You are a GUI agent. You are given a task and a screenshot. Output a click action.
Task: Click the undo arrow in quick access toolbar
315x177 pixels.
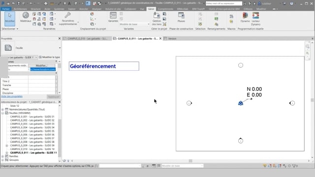[x=31, y=3]
